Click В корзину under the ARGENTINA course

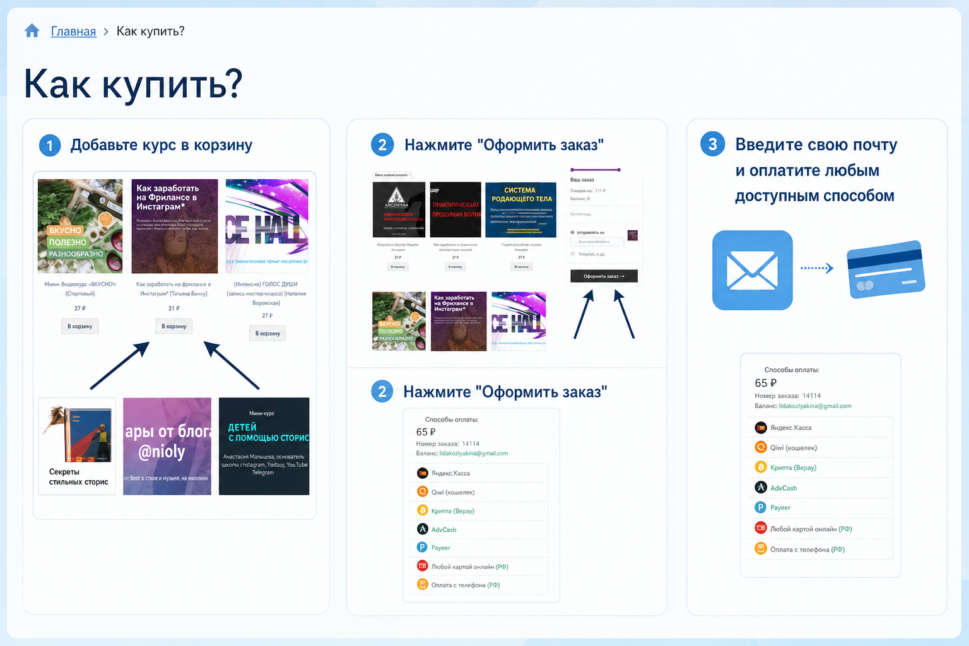coord(398,267)
